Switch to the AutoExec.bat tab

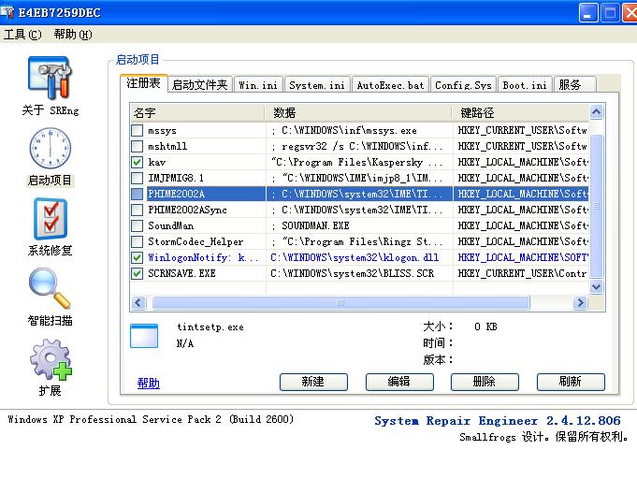(390, 85)
